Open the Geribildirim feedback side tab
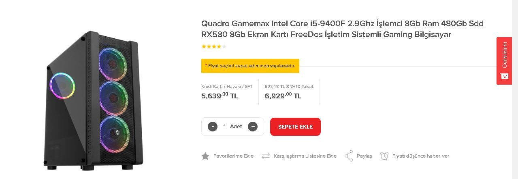This screenshot has width=518, height=179. [x=504, y=55]
